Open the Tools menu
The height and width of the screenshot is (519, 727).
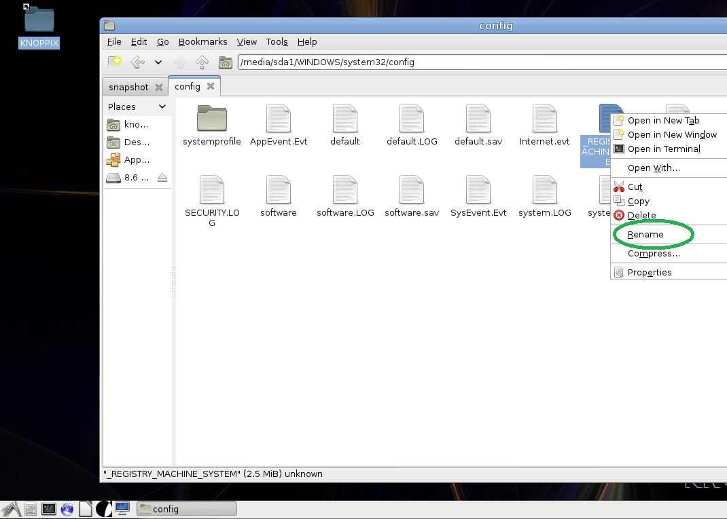(277, 41)
